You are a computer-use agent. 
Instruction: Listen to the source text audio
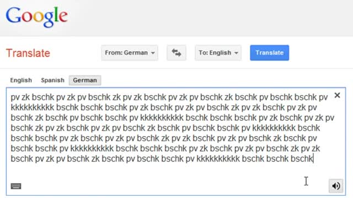point(336,186)
